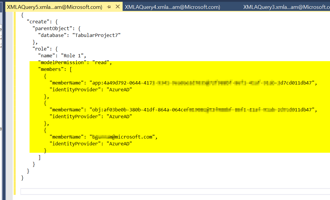Click the editor's left margin gutter
330x200 pixels.
(x=9, y=89)
